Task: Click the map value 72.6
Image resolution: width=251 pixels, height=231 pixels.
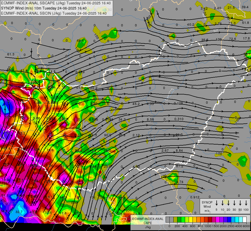Action: pyautogui.click(x=233, y=39)
